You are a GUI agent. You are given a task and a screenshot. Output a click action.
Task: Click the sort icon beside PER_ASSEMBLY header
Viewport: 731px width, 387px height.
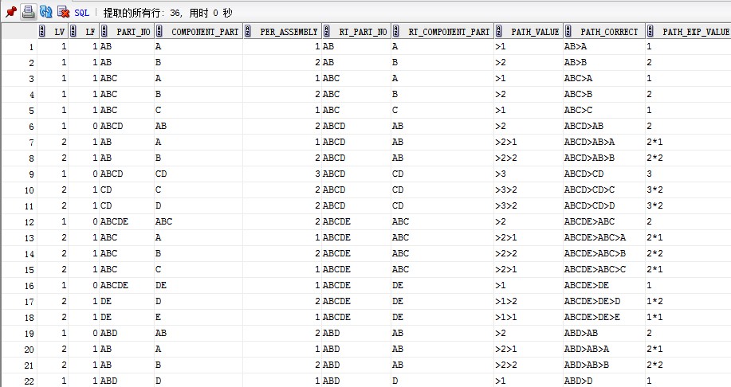pyautogui.click(x=248, y=31)
